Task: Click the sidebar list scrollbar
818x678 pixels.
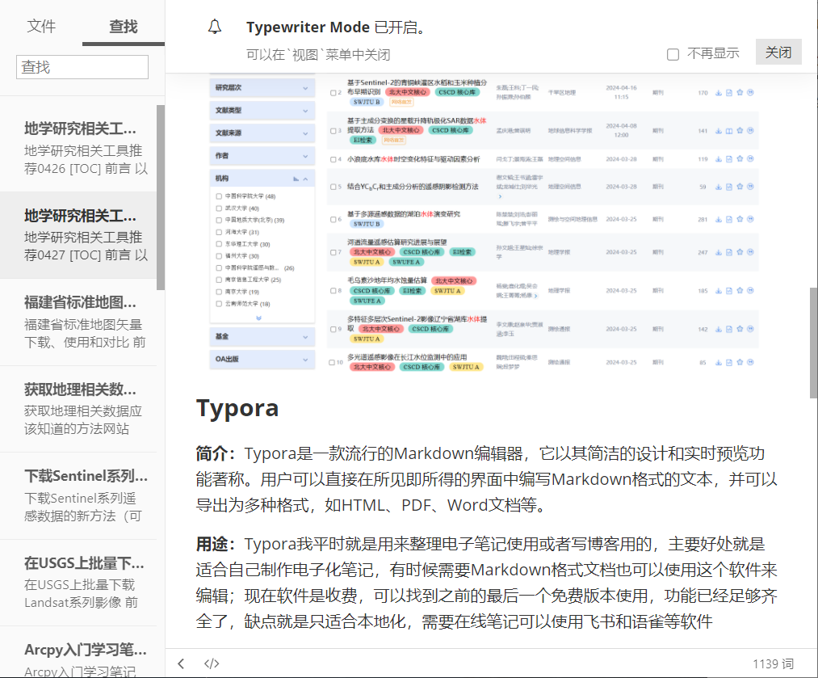Action: point(161,197)
